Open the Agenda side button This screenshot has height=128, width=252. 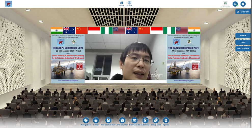coord(243,36)
